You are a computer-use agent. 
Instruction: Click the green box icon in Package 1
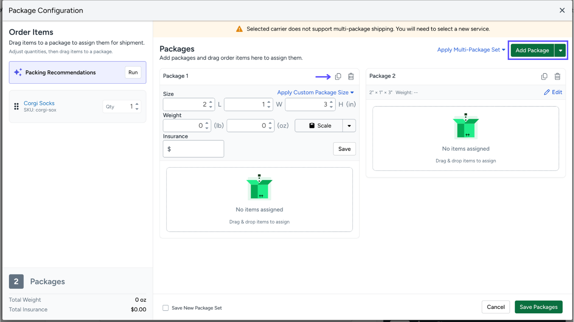259,187
